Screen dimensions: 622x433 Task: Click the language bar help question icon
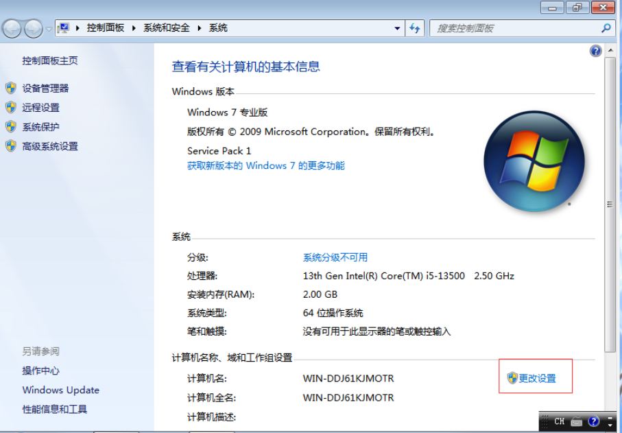click(x=593, y=421)
